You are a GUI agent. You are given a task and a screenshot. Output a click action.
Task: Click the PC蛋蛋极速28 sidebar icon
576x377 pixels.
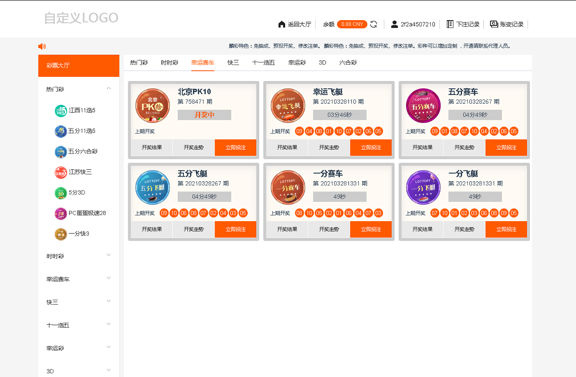60,213
